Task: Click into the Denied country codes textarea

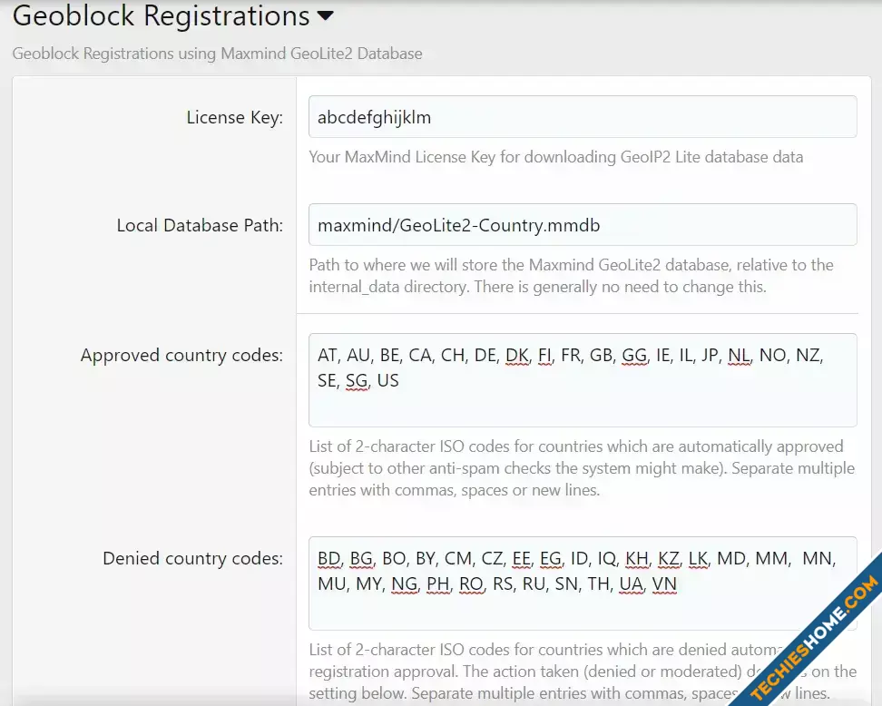Action: coord(583,583)
